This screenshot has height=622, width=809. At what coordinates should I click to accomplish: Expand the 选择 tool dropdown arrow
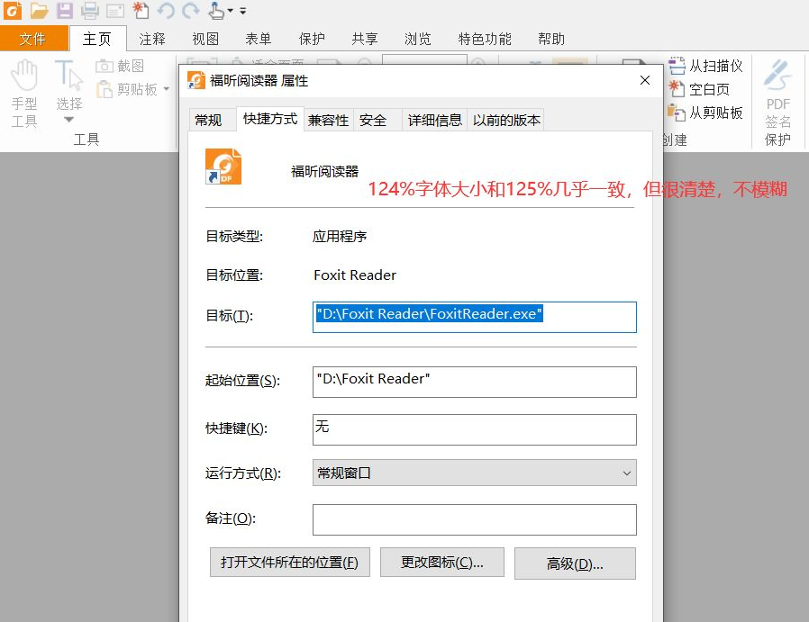[68, 119]
